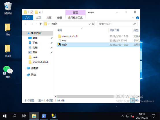Sort by 名称 column header
The width and height of the screenshot is (160, 120).
[x=60, y=30]
